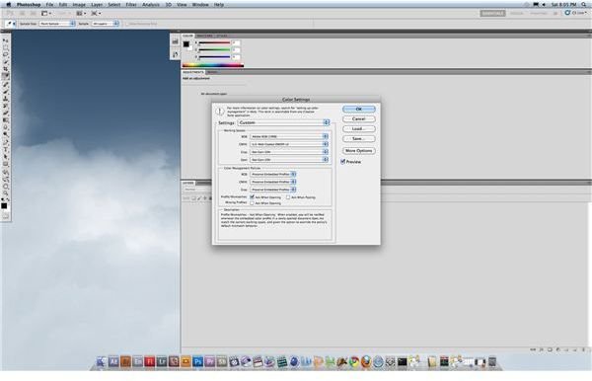
Task: Switch to the Masks tab
Action: pos(212,72)
